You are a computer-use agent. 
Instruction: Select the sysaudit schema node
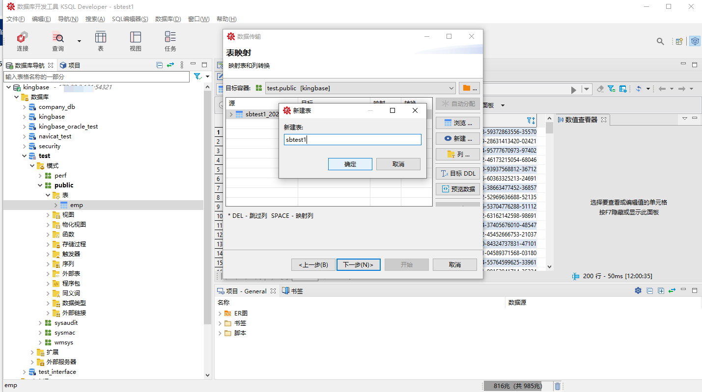click(66, 323)
